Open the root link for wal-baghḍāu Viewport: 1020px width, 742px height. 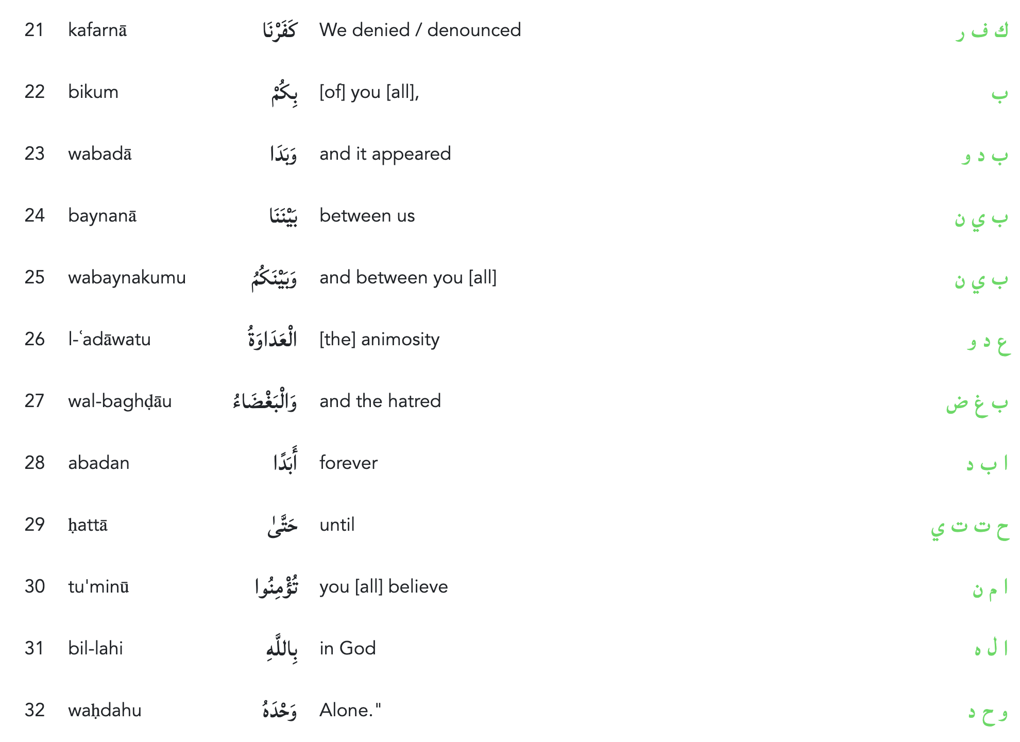[977, 404]
